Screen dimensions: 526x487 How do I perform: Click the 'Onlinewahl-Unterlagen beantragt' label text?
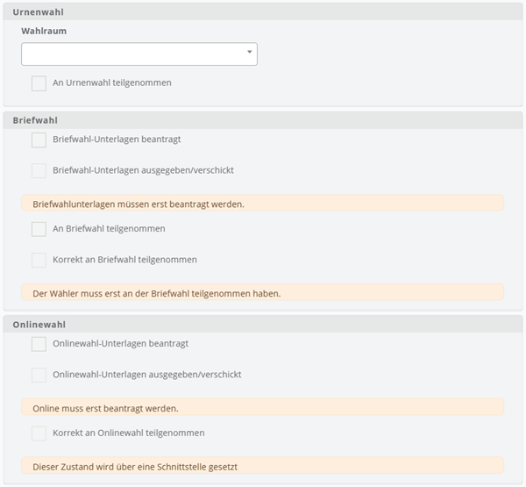[x=120, y=344]
